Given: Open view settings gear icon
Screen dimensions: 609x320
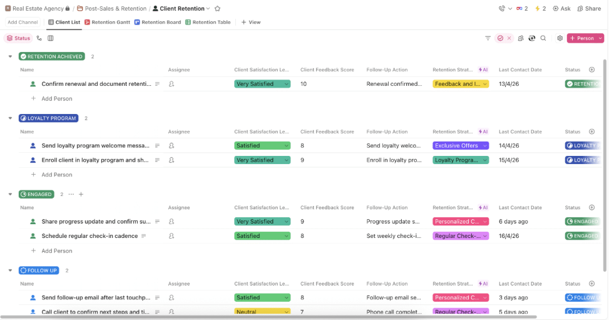Looking at the screenshot, I should [x=560, y=38].
